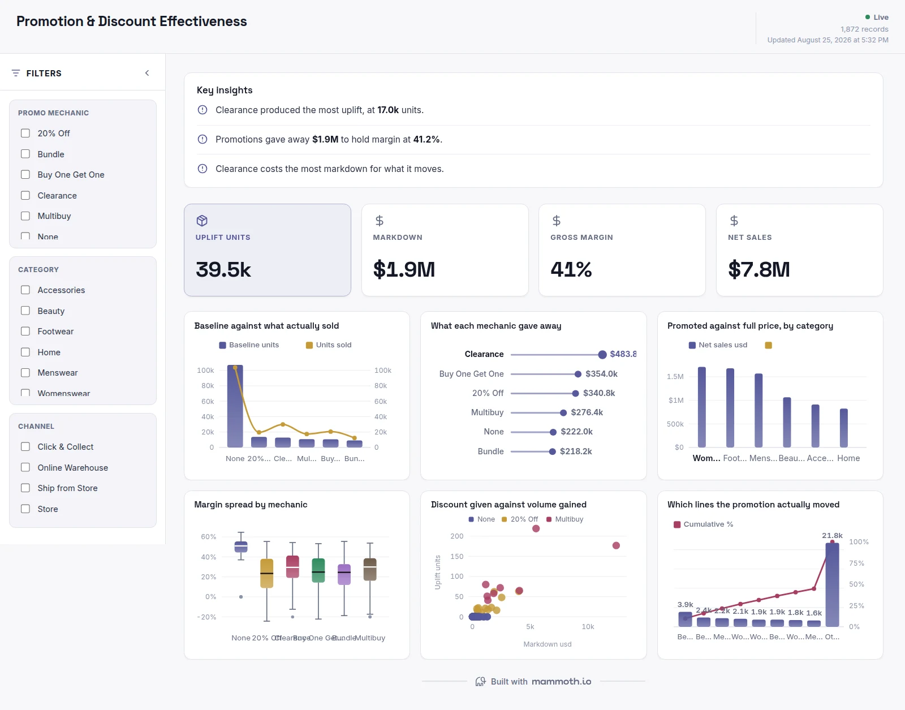Click the topmost Multibuy scatter point
Viewport: 905px width, 710px height.
(x=536, y=528)
